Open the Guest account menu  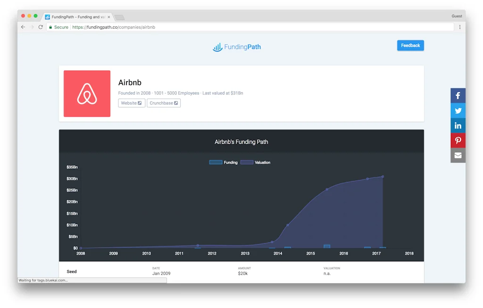click(457, 16)
